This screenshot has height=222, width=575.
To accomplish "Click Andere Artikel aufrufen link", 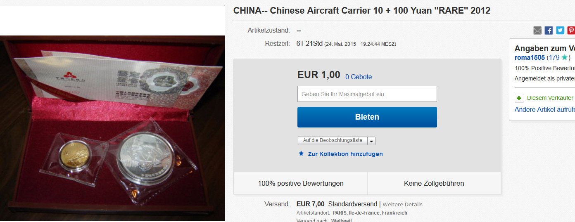I will coord(545,109).
